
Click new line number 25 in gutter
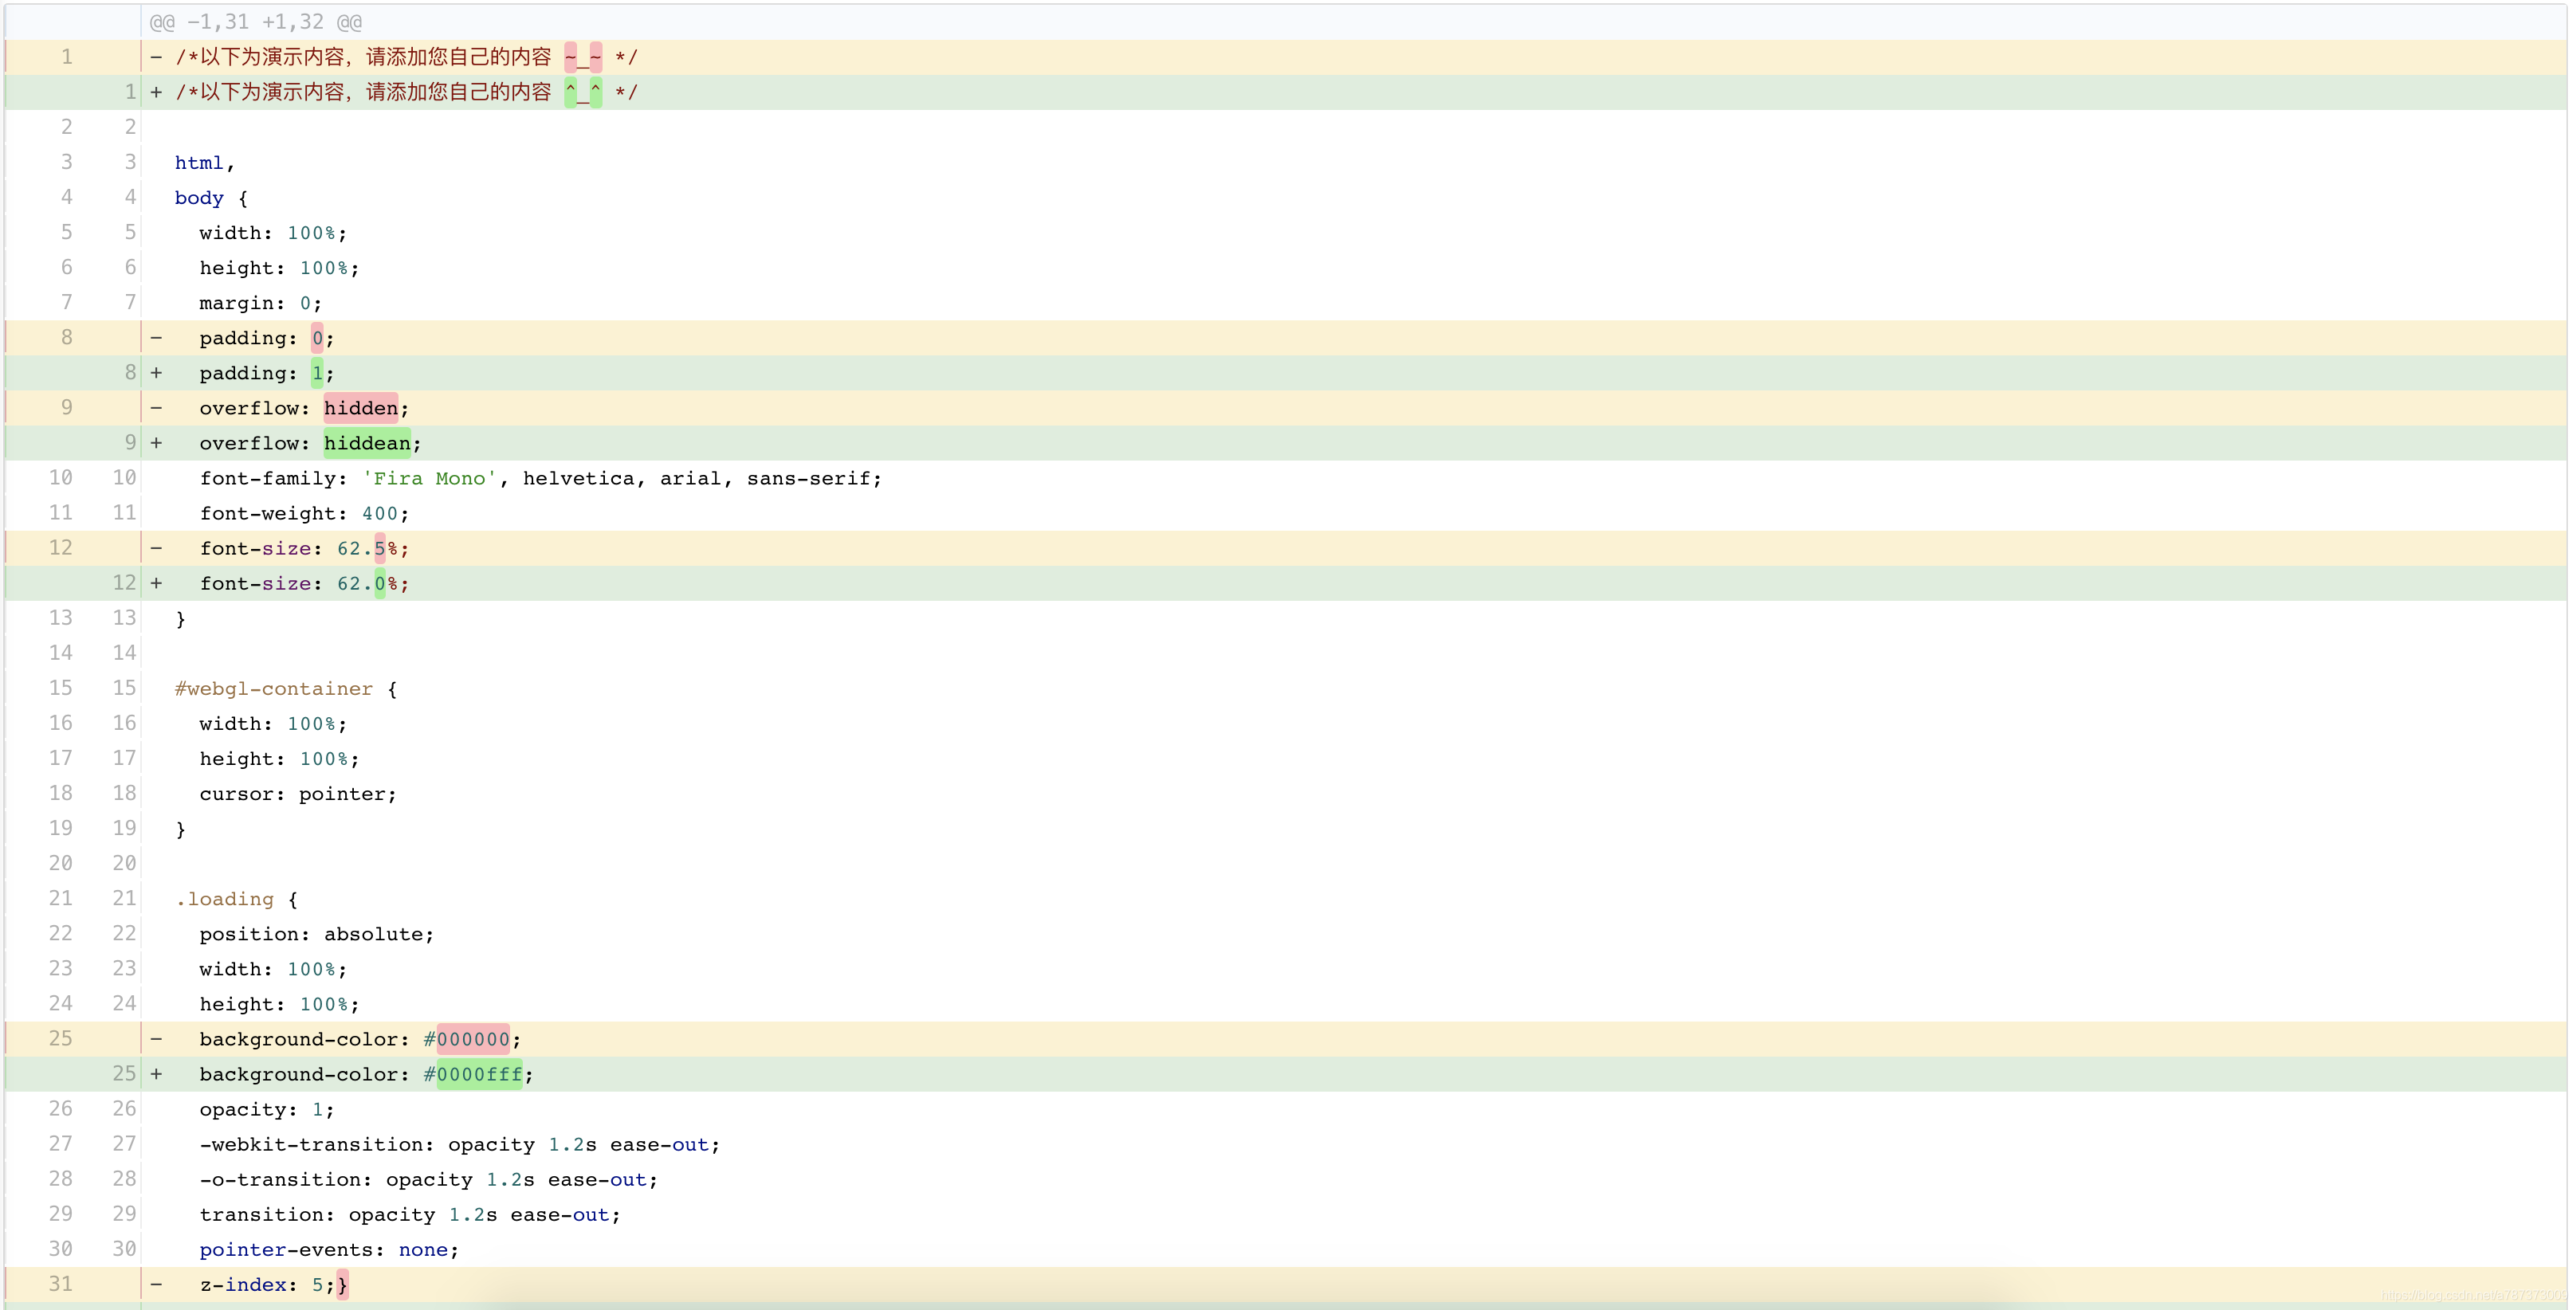tap(124, 1074)
